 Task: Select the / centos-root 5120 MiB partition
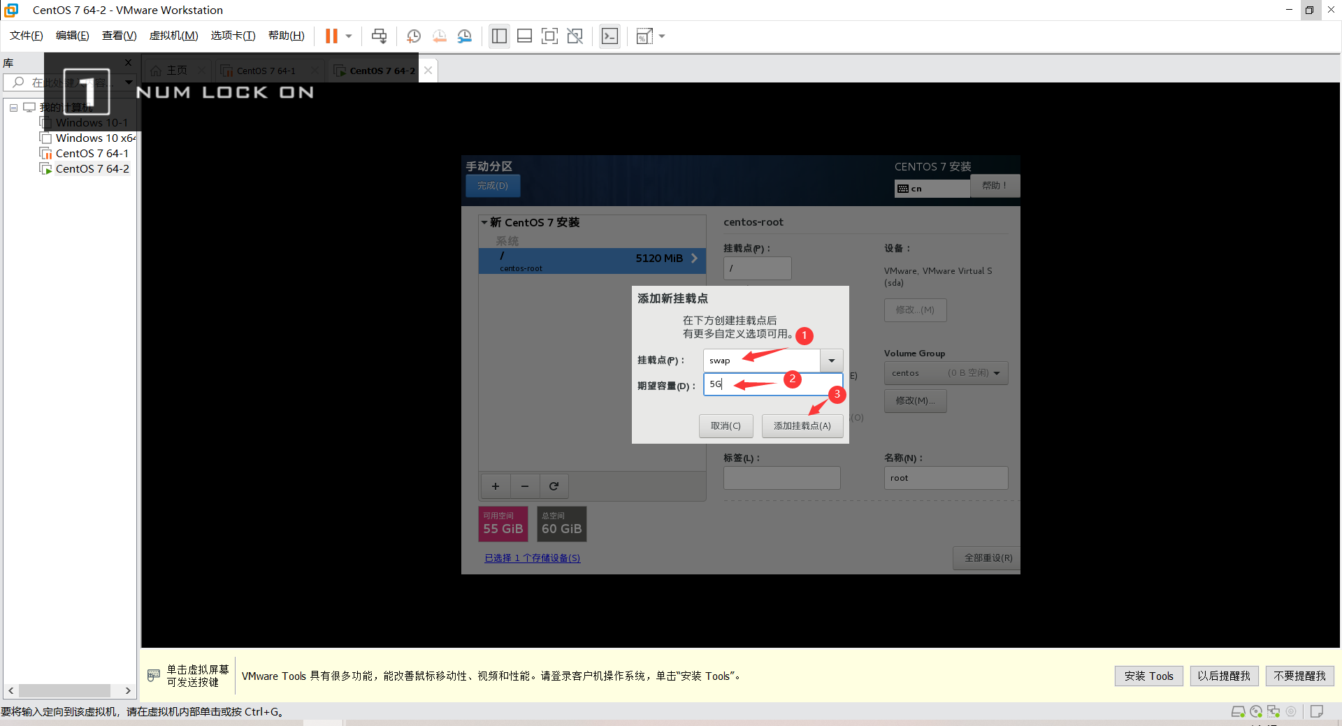pyautogui.click(x=592, y=261)
